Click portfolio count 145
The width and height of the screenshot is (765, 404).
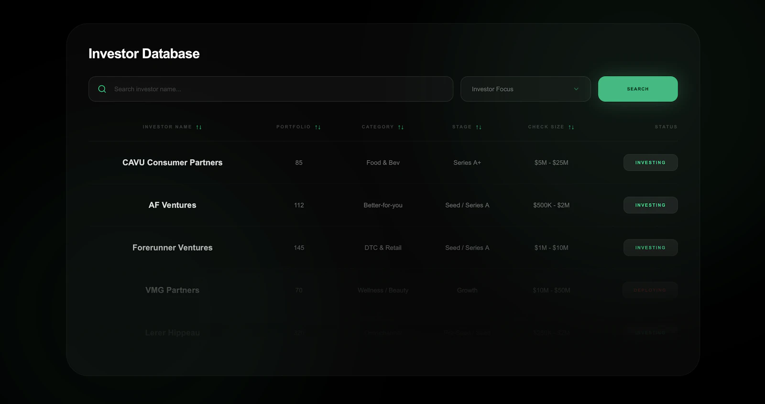299,248
